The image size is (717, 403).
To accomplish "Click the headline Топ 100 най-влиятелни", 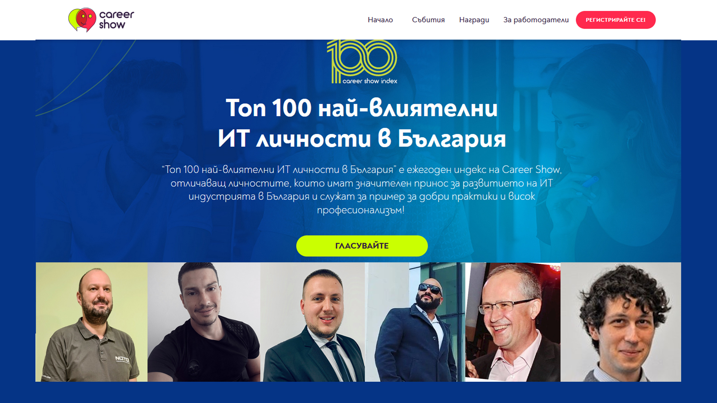I will click(x=362, y=108).
